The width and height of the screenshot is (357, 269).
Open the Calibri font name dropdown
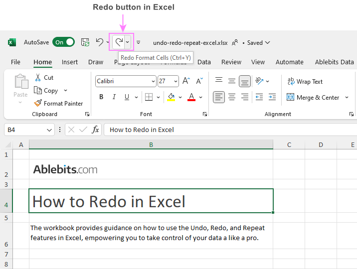pos(153,81)
